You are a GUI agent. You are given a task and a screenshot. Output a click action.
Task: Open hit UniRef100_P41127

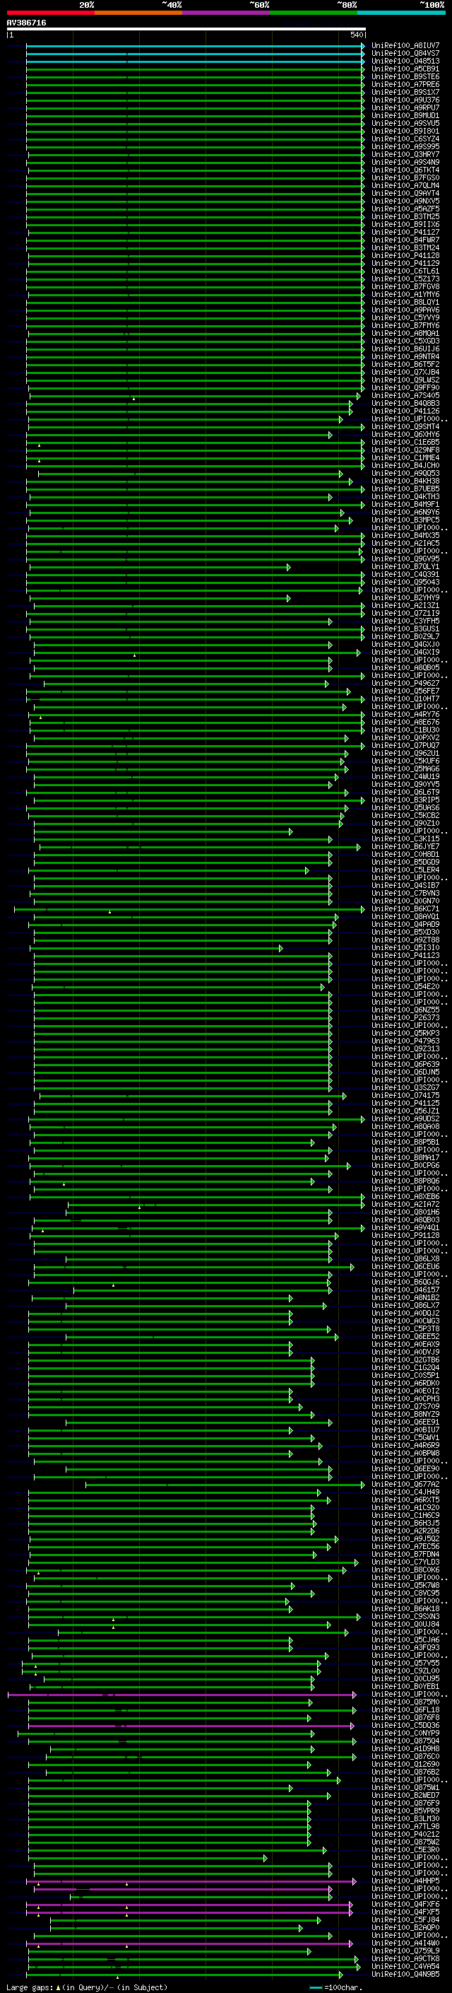405,232
